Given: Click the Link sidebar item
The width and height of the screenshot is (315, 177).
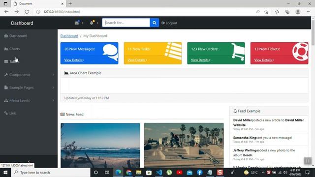Looking at the screenshot, I should tap(10, 113).
